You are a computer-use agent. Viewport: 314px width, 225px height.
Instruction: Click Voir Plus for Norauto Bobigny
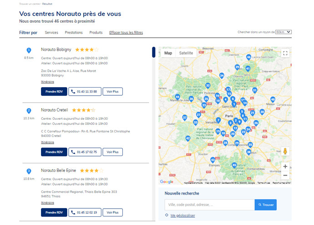(x=112, y=92)
